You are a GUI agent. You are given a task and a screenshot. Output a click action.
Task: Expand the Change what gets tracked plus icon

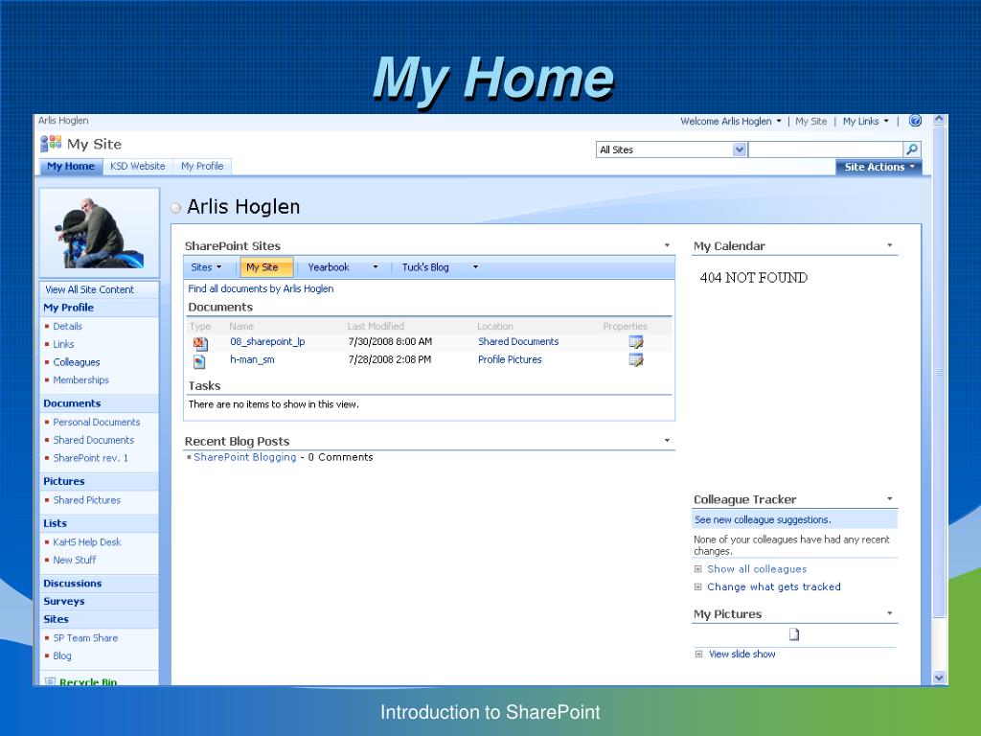(698, 587)
